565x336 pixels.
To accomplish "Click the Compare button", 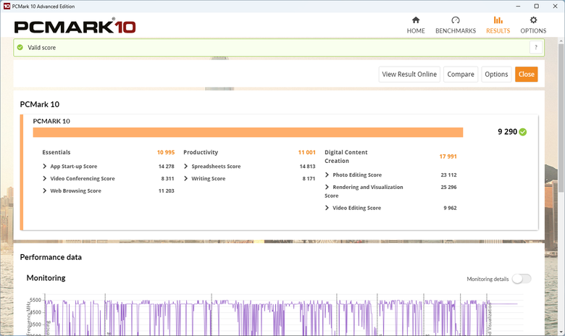I will pos(461,74).
